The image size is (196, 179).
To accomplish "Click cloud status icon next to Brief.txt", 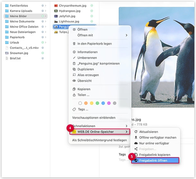I will tap(43, 58).
